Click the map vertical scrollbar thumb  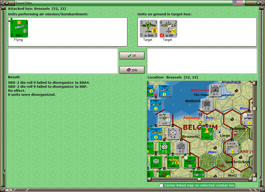[x=254, y=109]
